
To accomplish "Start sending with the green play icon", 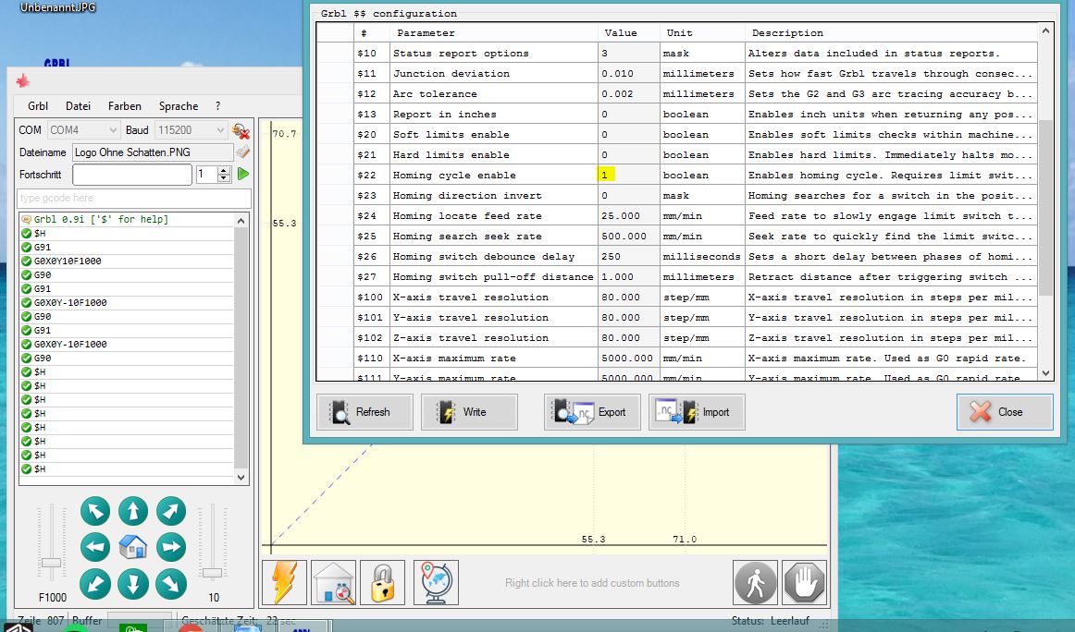I will pyautogui.click(x=242, y=174).
